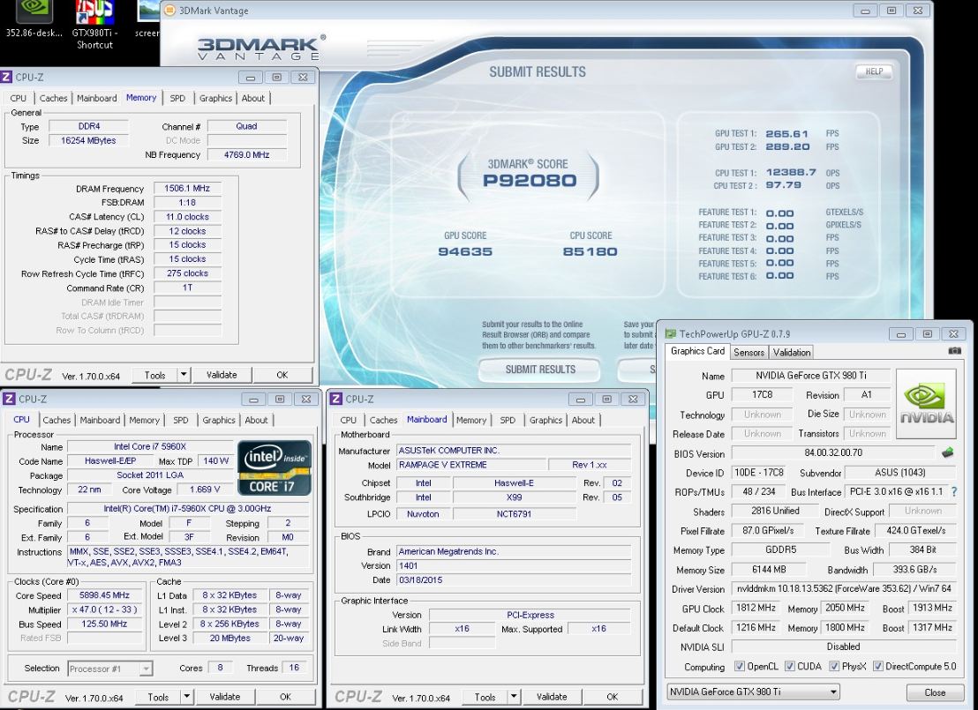
Task: Click the Bus Interface question mark icon
Action: [954, 492]
